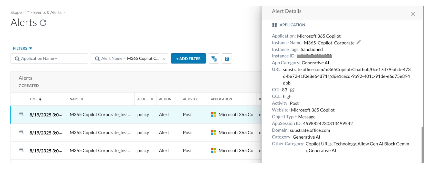Go to Events & Alerts breadcrumb
Screen dimensions: 430x169
tap(47, 13)
